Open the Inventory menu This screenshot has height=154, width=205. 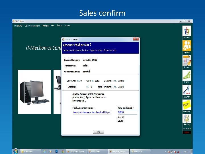tap(18, 26)
